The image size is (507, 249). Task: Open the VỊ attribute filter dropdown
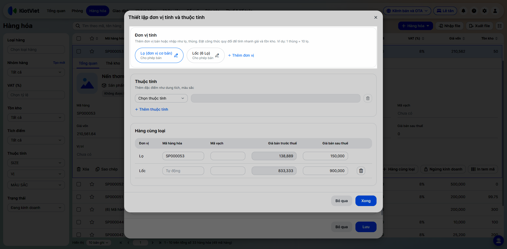click(36, 174)
